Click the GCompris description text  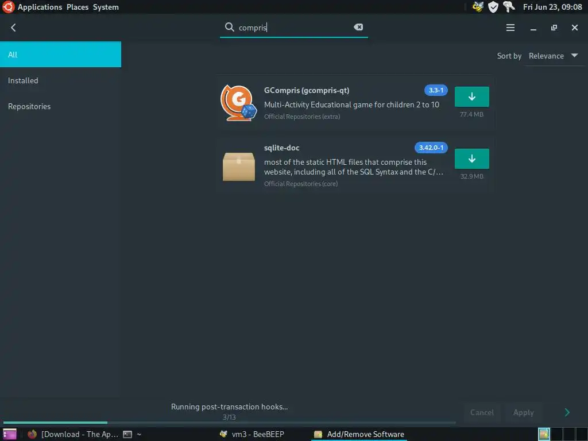351,105
